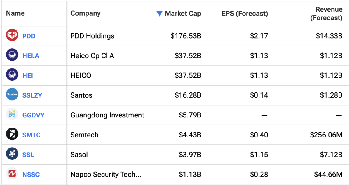Click the HEI row logo icon
Screen dimensions: 349x185
point(12,75)
